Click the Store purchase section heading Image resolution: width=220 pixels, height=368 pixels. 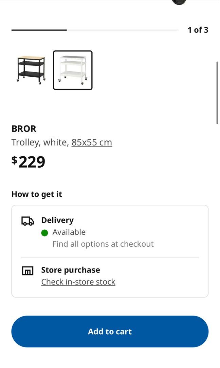click(70, 270)
